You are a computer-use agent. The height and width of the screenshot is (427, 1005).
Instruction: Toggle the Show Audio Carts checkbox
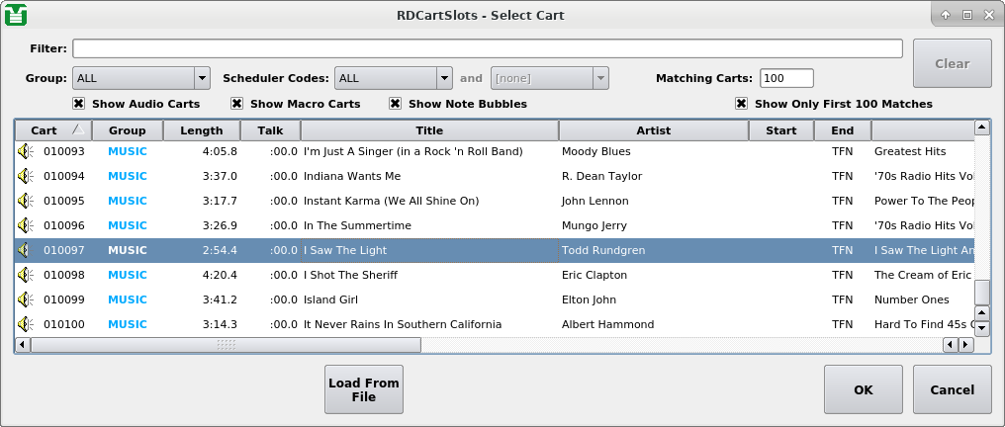[x=78, y=104]
